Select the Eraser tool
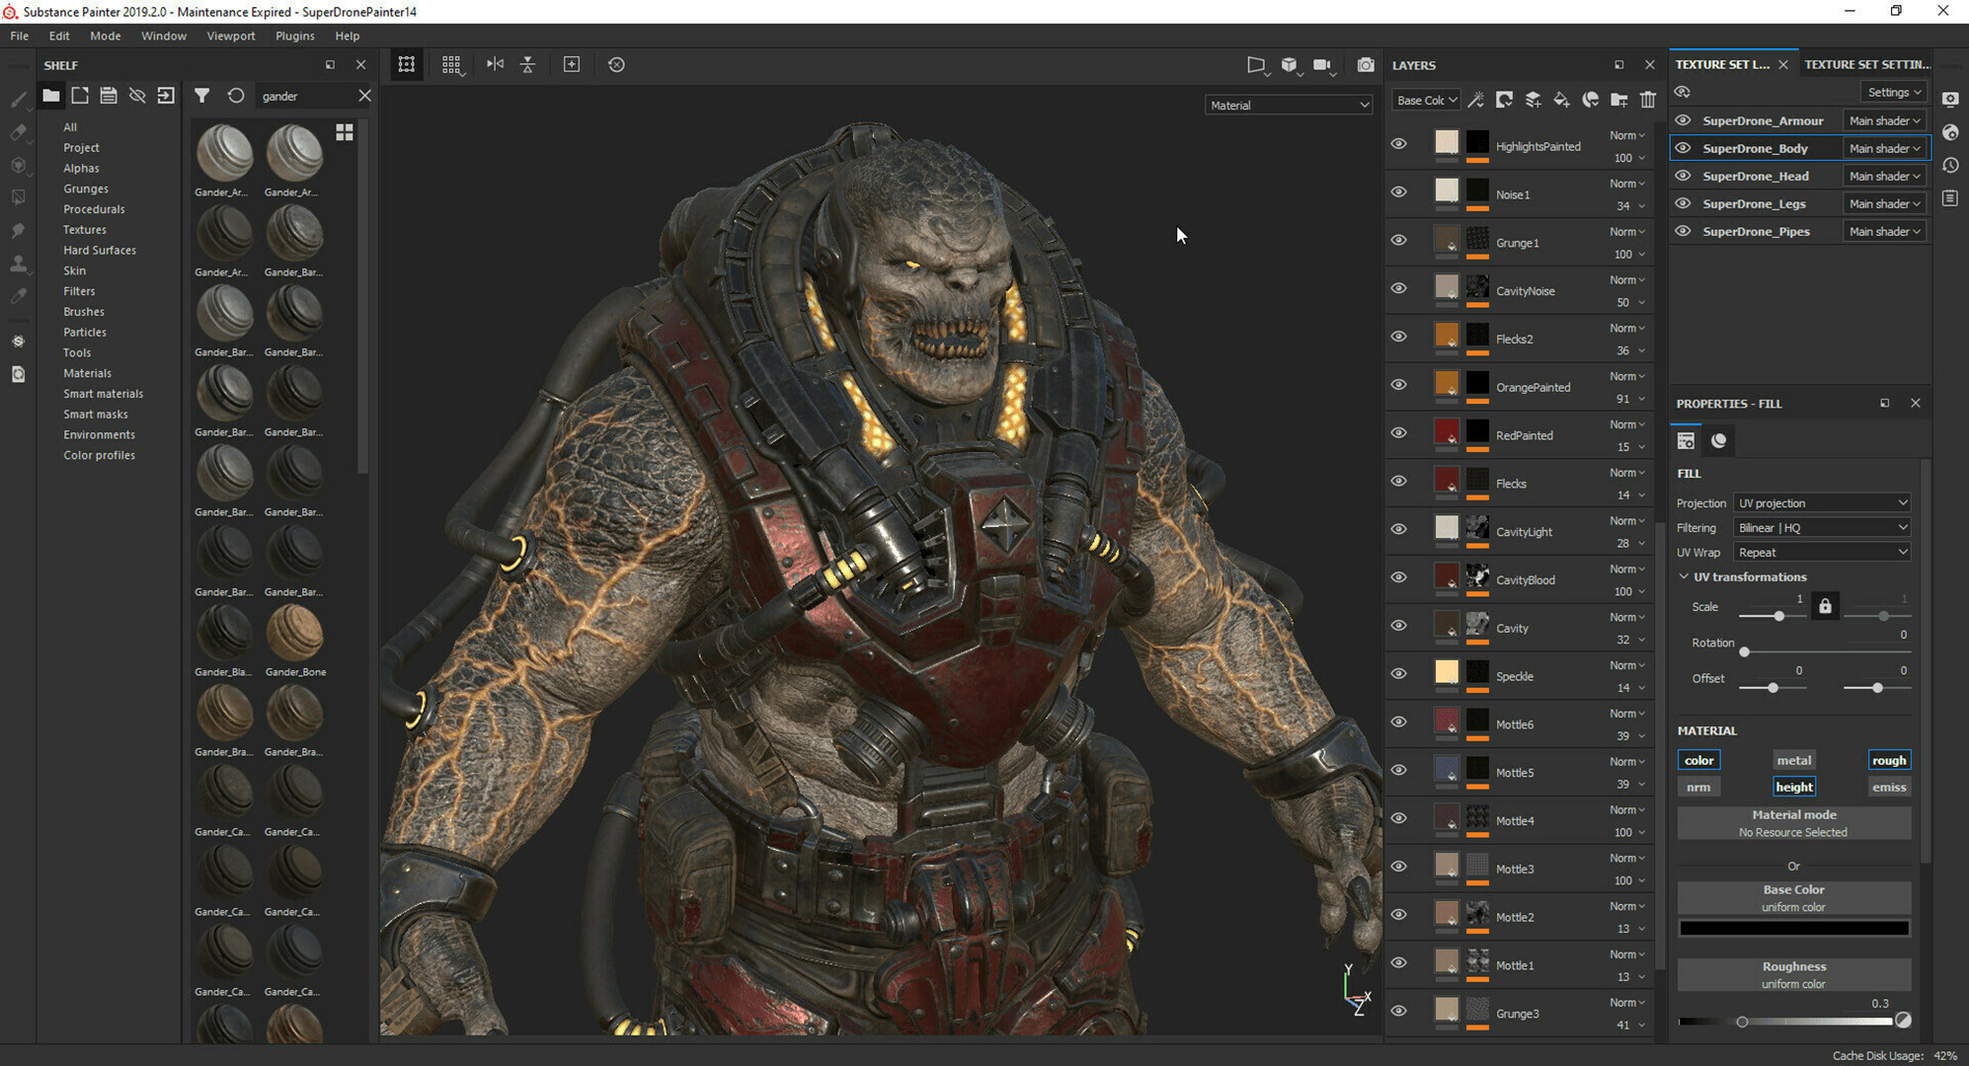 pos(19,131)
